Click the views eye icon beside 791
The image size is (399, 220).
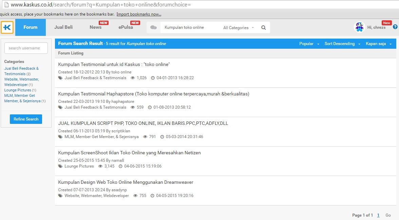145,137
